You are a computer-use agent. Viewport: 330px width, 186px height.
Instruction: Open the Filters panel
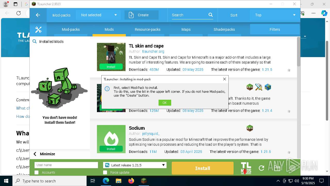[x=275, y=29]
